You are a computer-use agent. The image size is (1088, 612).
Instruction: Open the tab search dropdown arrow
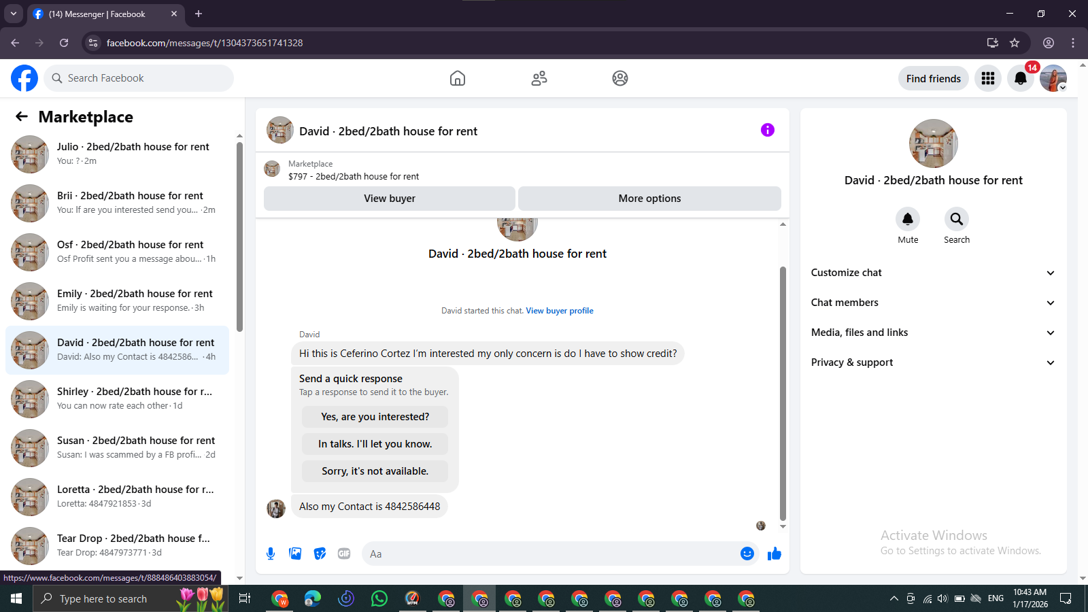point(13,14)
